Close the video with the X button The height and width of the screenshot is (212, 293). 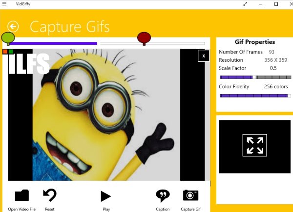pos(204,56)
